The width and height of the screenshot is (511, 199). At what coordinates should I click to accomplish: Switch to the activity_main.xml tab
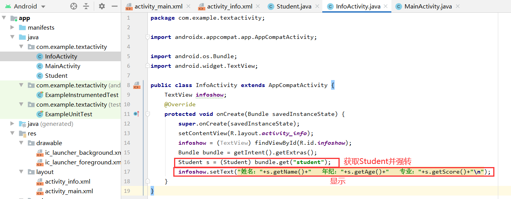tap(158, 6)
